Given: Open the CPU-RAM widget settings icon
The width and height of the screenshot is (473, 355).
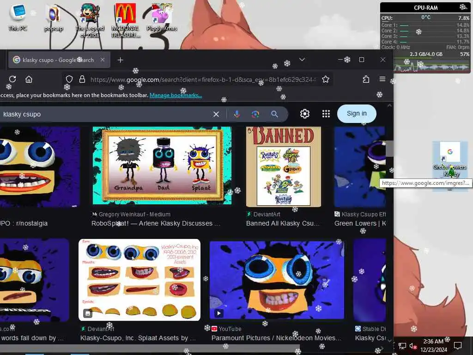Looking at the screenshot, I should (x=463, y=7).
